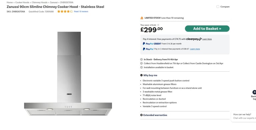Add the cooker hood to basket
The image size is (256, 130).
pyautogui.click(x=207, y=29)
